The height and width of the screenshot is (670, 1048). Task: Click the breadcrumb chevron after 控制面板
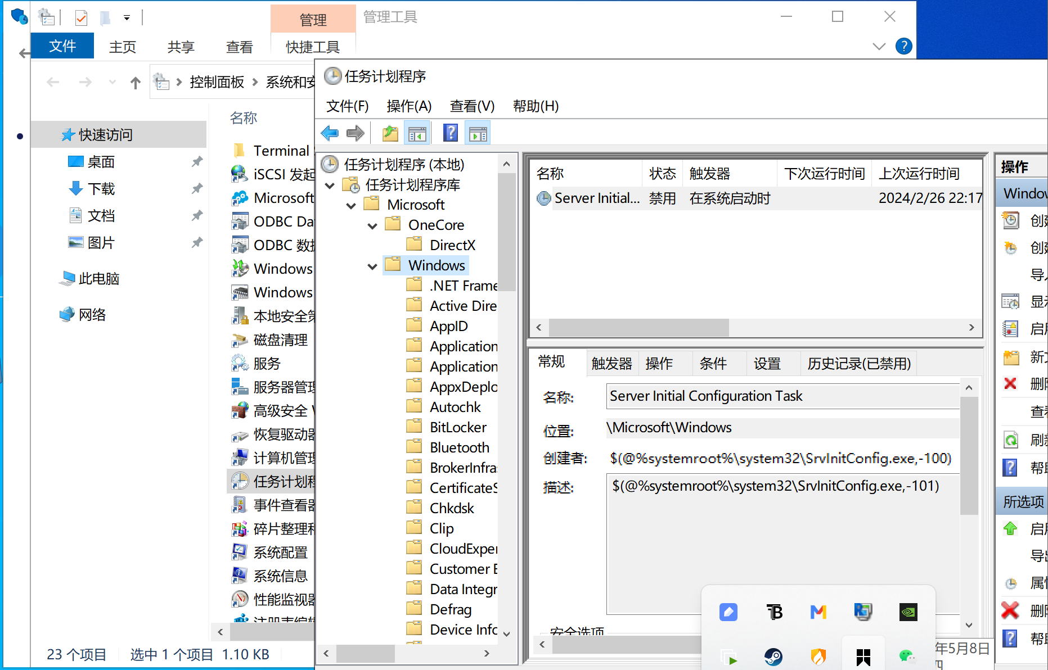point(255,83)
